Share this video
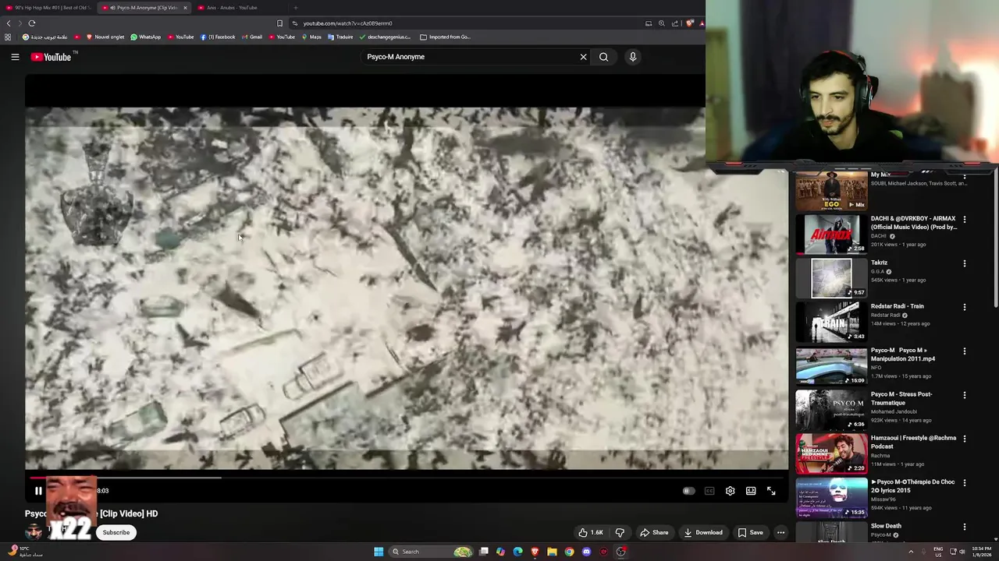 point(654,532)
